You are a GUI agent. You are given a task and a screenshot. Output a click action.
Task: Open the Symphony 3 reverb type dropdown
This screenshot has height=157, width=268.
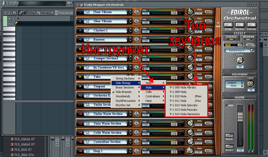tap(253, 51)
